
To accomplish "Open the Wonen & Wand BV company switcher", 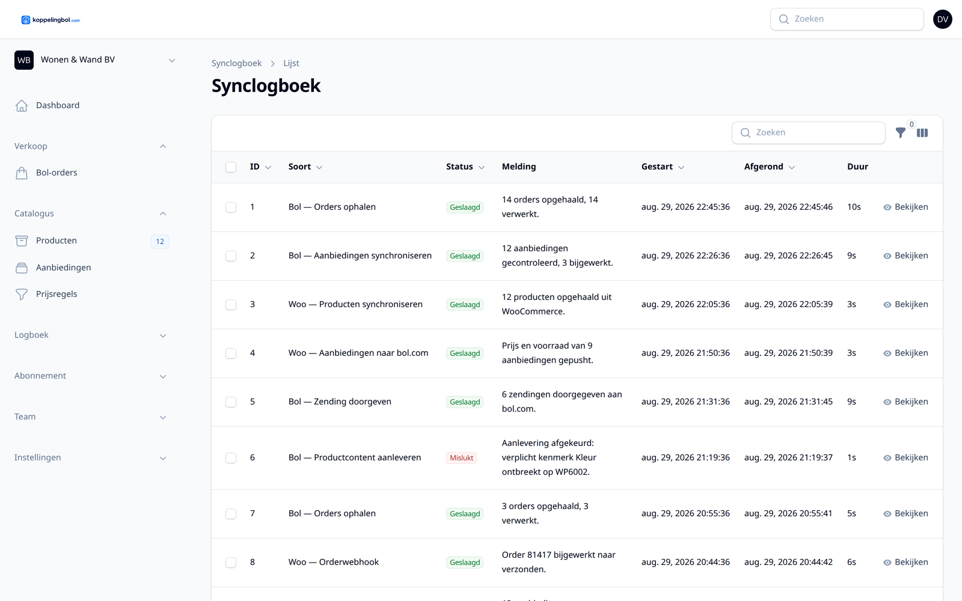I will 96,60.
